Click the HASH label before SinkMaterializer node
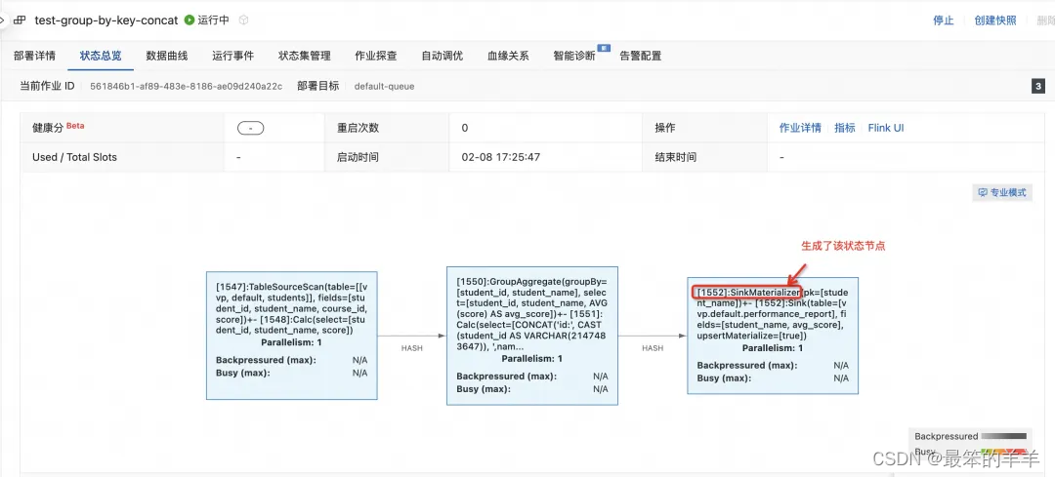Viewport: 1055px width, 477px height. (652, 348)
